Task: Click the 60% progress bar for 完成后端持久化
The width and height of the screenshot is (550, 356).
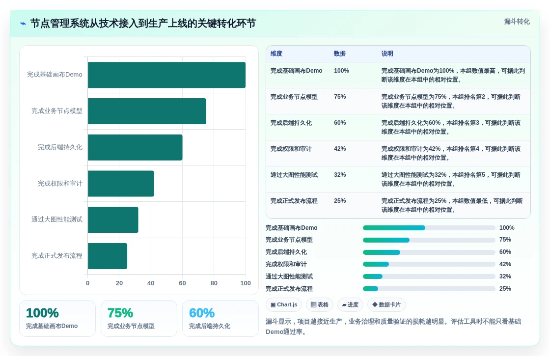Action: [x=429, y=252]
